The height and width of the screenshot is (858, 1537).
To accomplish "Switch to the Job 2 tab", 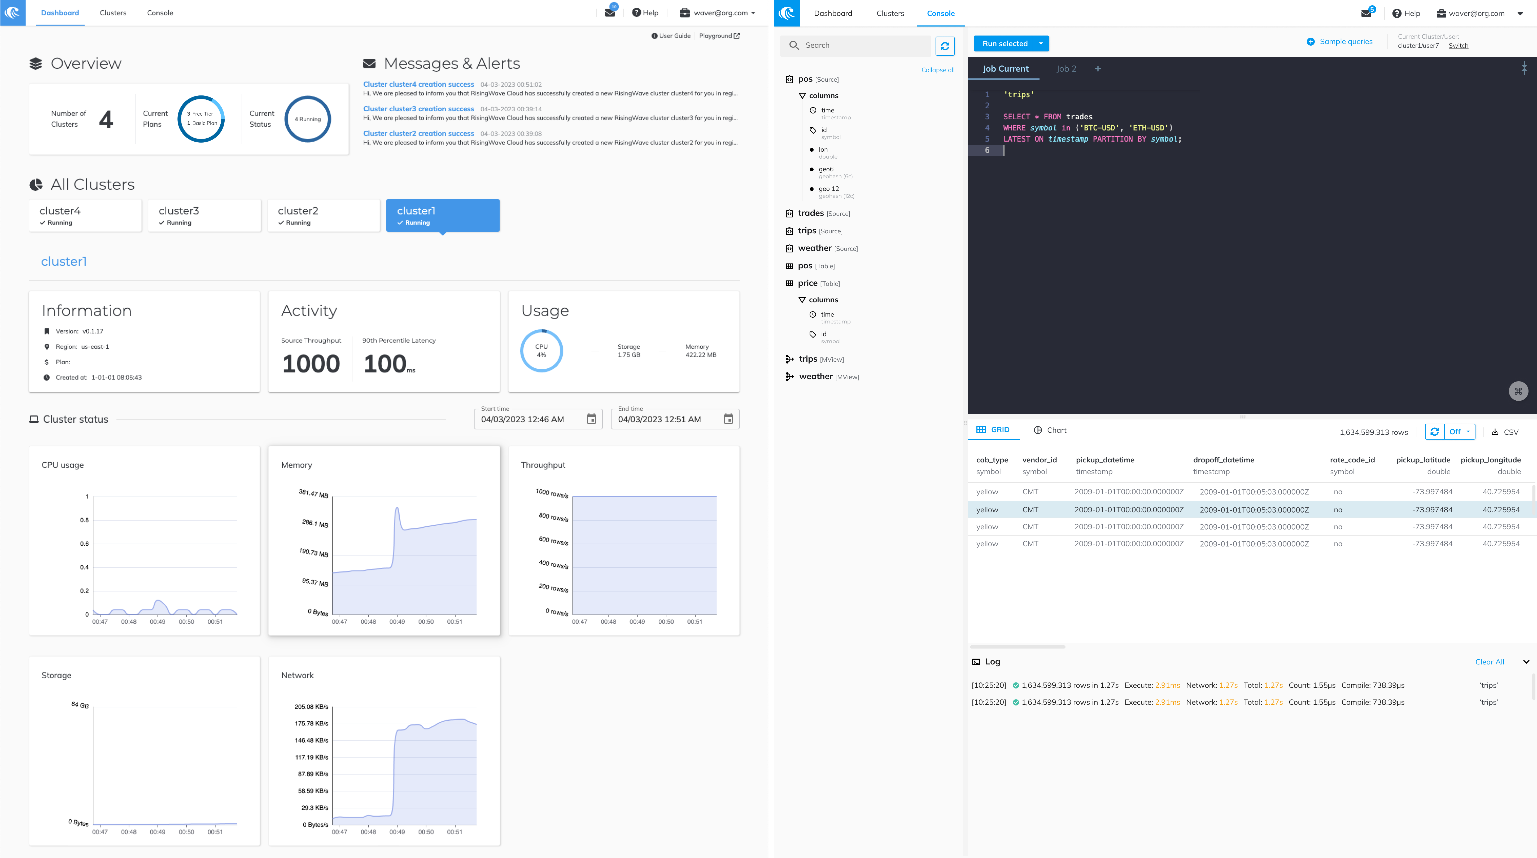I will click(x=1066, y=69).
